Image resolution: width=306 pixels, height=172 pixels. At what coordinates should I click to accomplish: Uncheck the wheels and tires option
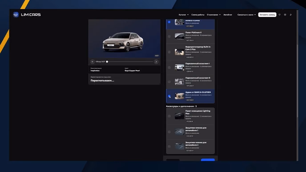(169, 22)
